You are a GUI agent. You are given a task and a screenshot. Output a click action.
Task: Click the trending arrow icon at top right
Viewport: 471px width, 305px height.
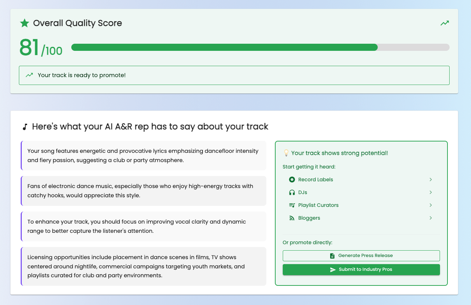444,23
